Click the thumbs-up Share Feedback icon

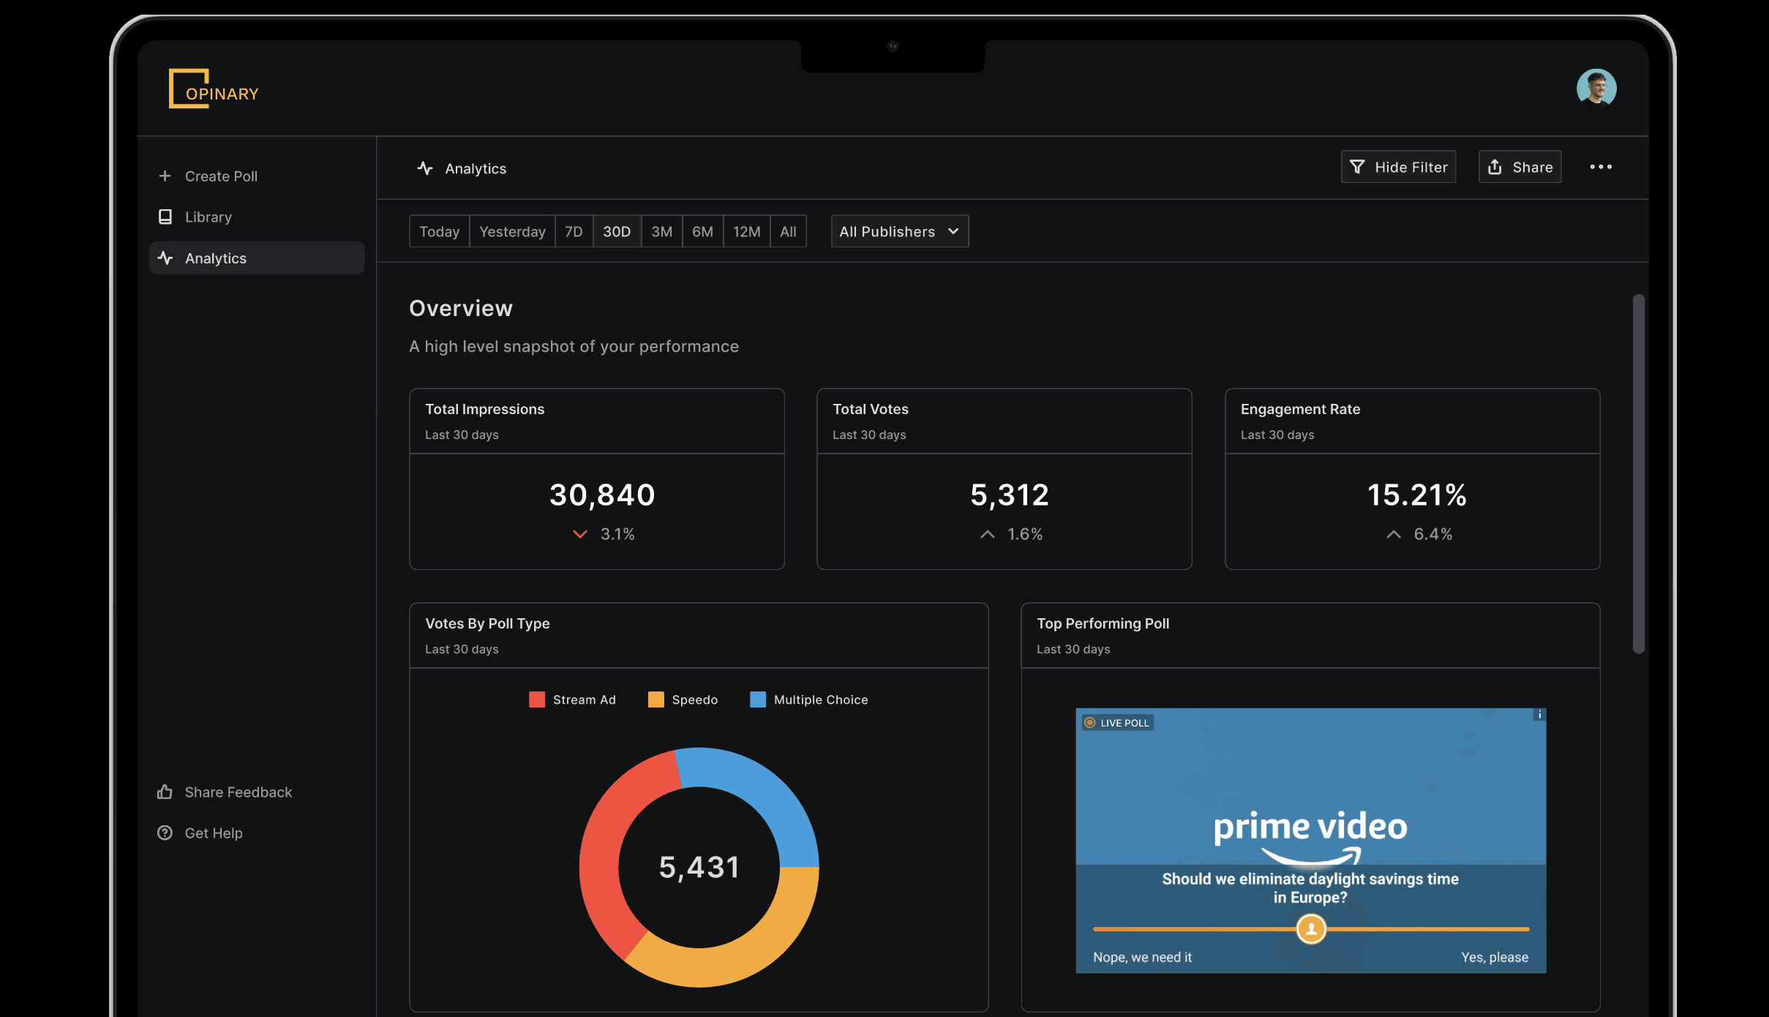tap(165, 792)
